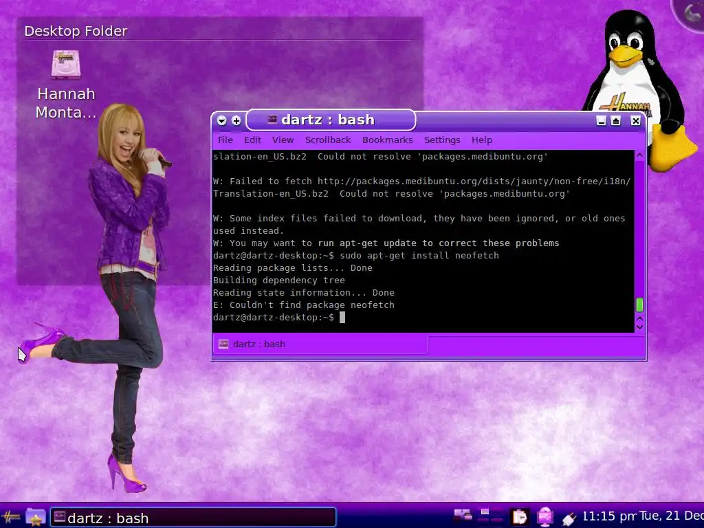Click the clipboard (Klipper) tray icon
Screen dimensions: 704x528
pyautogui.click(x=520, y=517)
